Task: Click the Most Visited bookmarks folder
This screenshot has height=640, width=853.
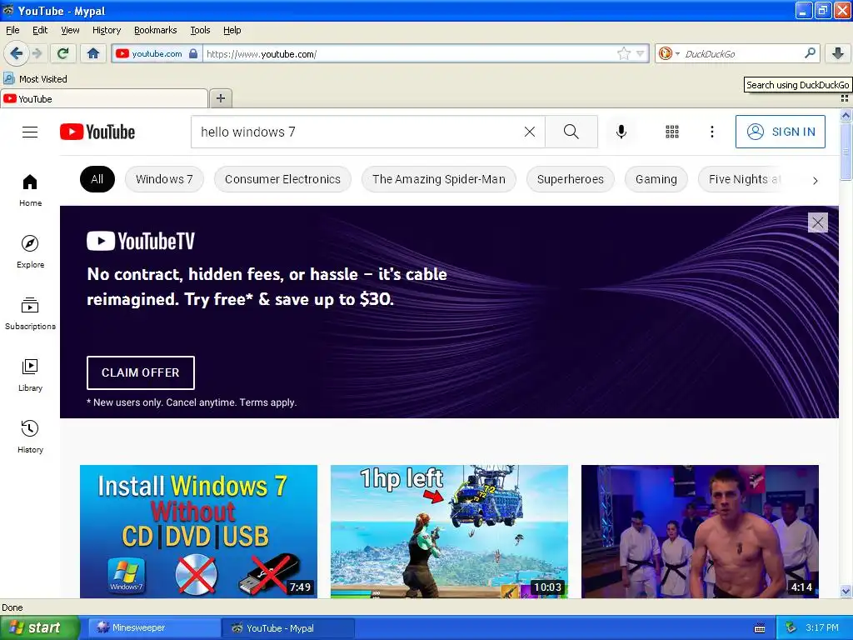Action: point(35,79)
